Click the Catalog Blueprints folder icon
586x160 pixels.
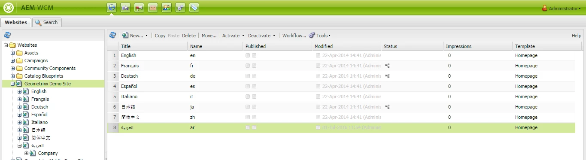coord(19,76)
